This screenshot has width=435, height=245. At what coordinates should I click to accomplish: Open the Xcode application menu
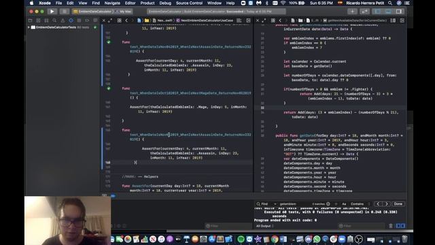pos(45,3)
